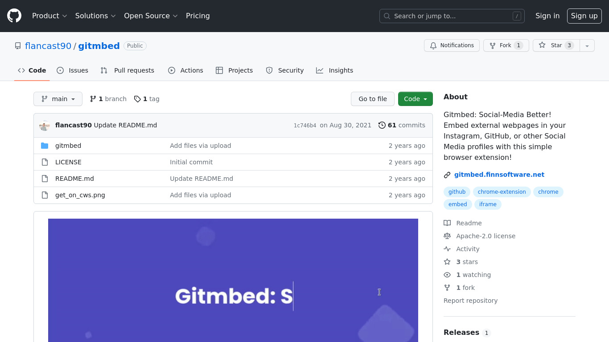Fork the repository
Image resolution: width=609 pixels, height=342 pixels.
coord(506,45)
